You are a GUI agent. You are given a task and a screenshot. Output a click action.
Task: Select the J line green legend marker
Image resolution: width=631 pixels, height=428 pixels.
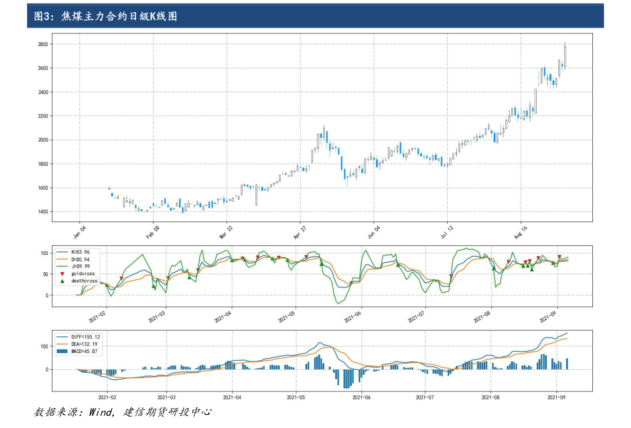(x=62, y=266)
